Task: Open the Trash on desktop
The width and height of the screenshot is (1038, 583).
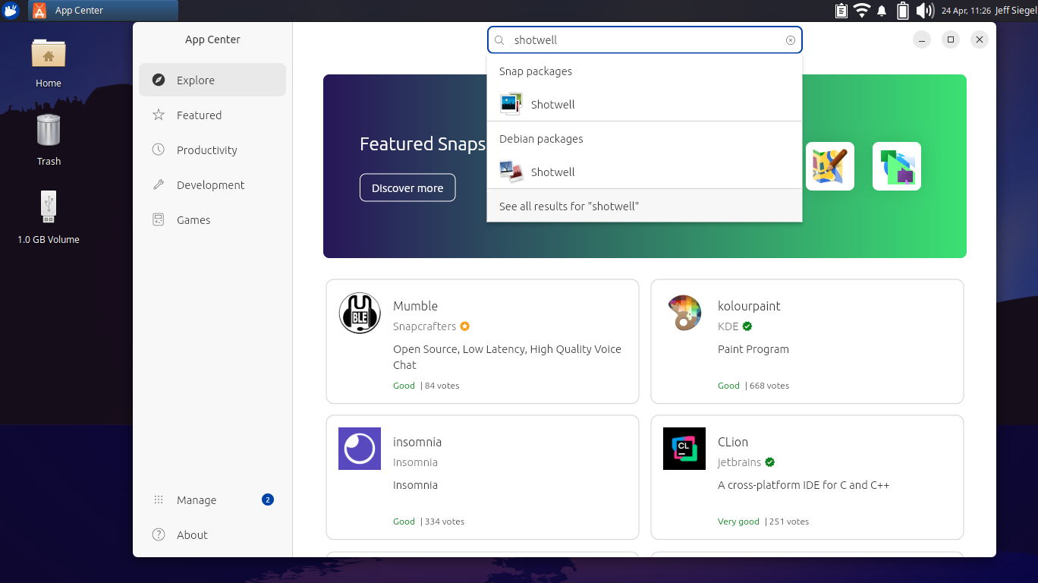Action: 49,140
